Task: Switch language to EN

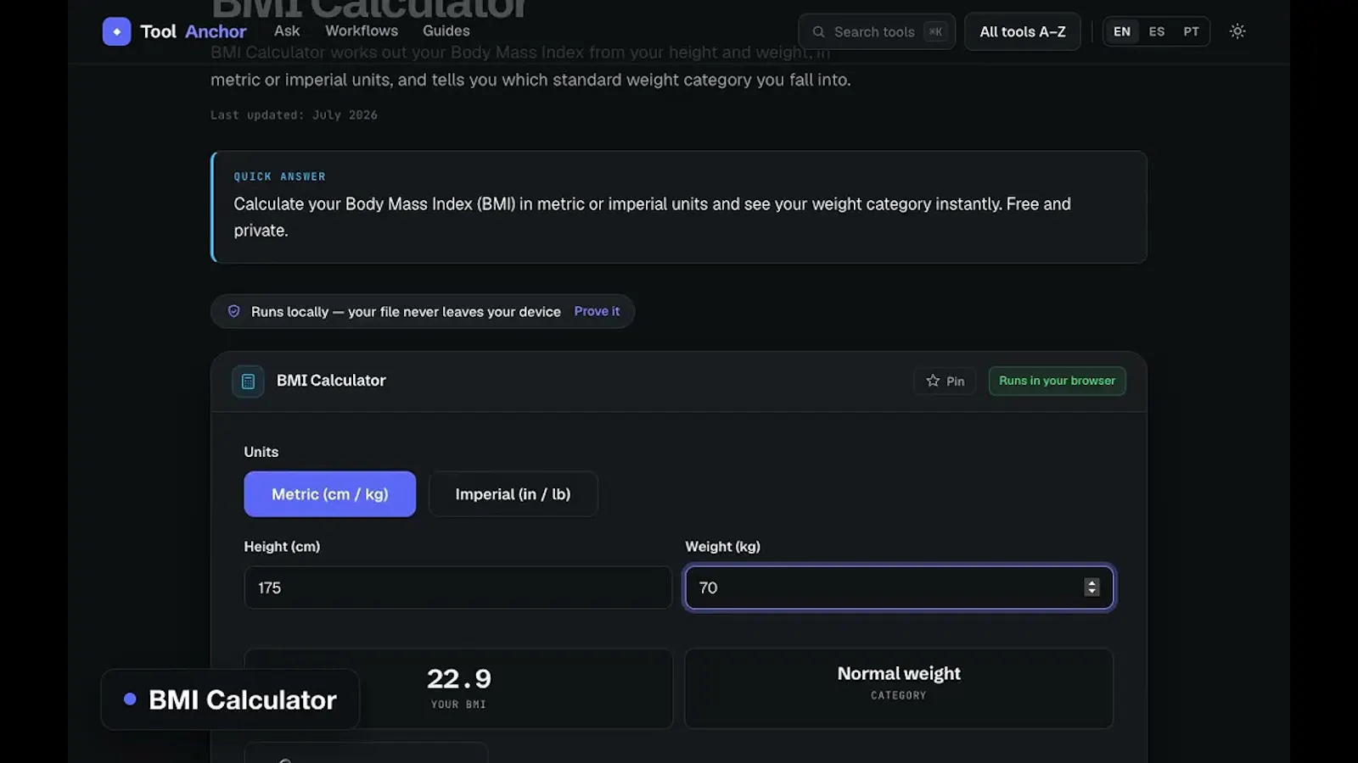Action: pos(1122,31)
